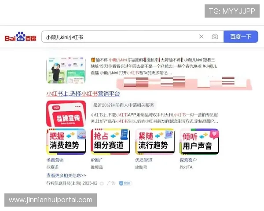Click the 优质渠道 link
264x211 pixels.
[x=144, y=160]
